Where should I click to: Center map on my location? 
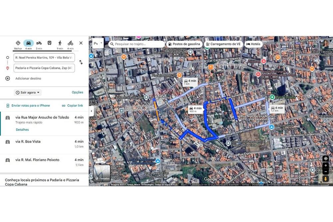click(325, 159)
